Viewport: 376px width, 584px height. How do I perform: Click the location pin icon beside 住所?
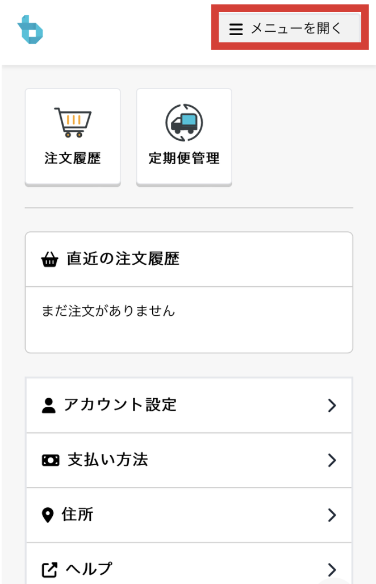48,515
